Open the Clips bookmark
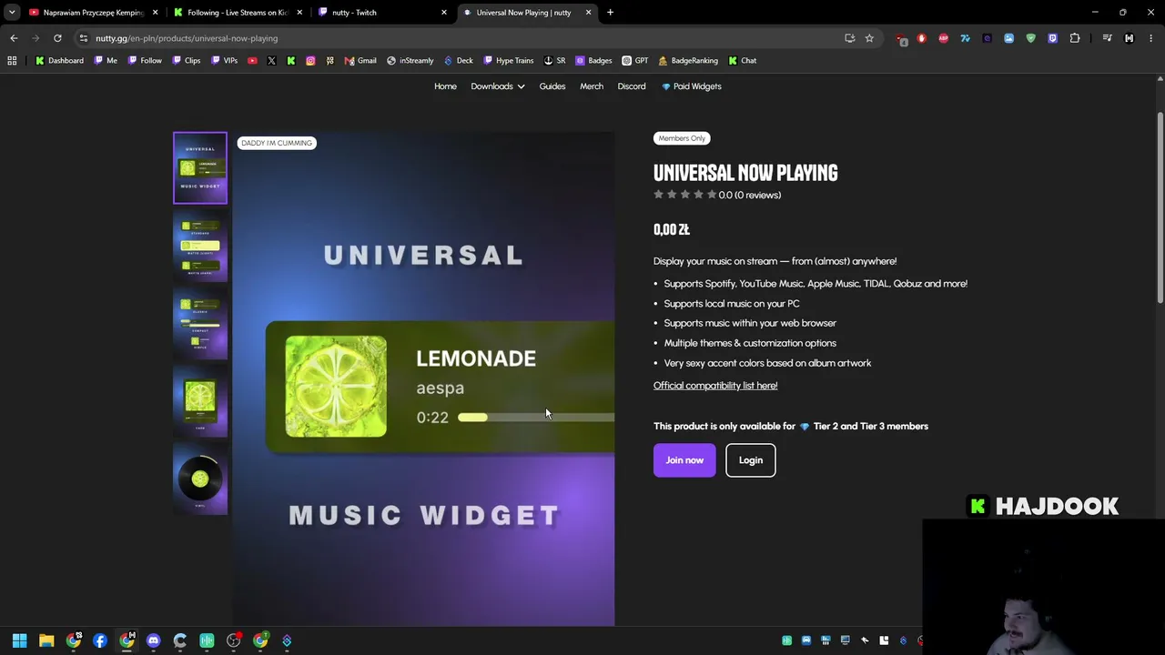Screen dimensions: 1165x655 point(186,61)
